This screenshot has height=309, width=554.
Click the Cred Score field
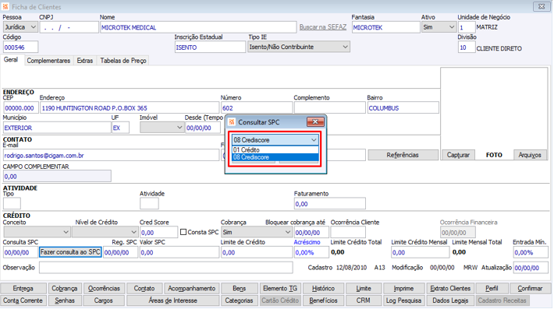[158, 232]
